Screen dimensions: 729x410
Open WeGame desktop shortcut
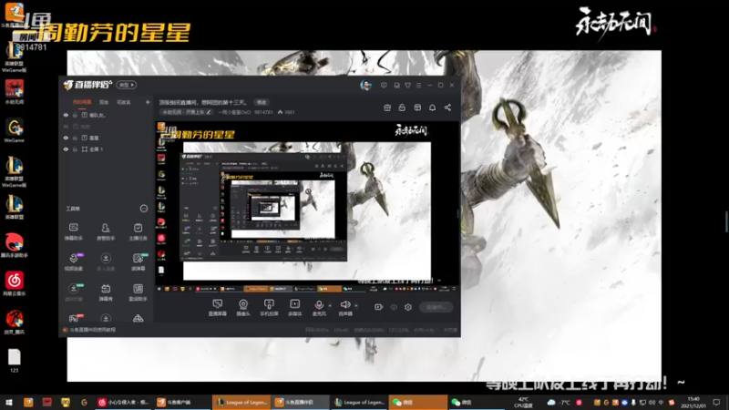coord(14,130)
